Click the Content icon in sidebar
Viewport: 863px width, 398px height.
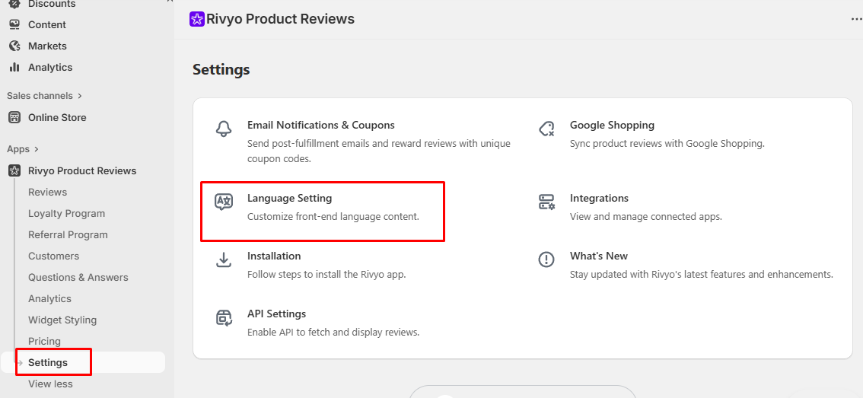14,25
